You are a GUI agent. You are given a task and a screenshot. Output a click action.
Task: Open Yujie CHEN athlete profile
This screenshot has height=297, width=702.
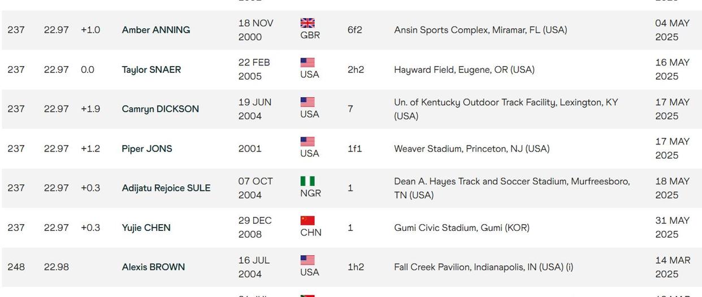146,228
